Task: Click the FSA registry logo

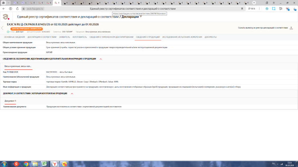Action: [x=6, y=17]
